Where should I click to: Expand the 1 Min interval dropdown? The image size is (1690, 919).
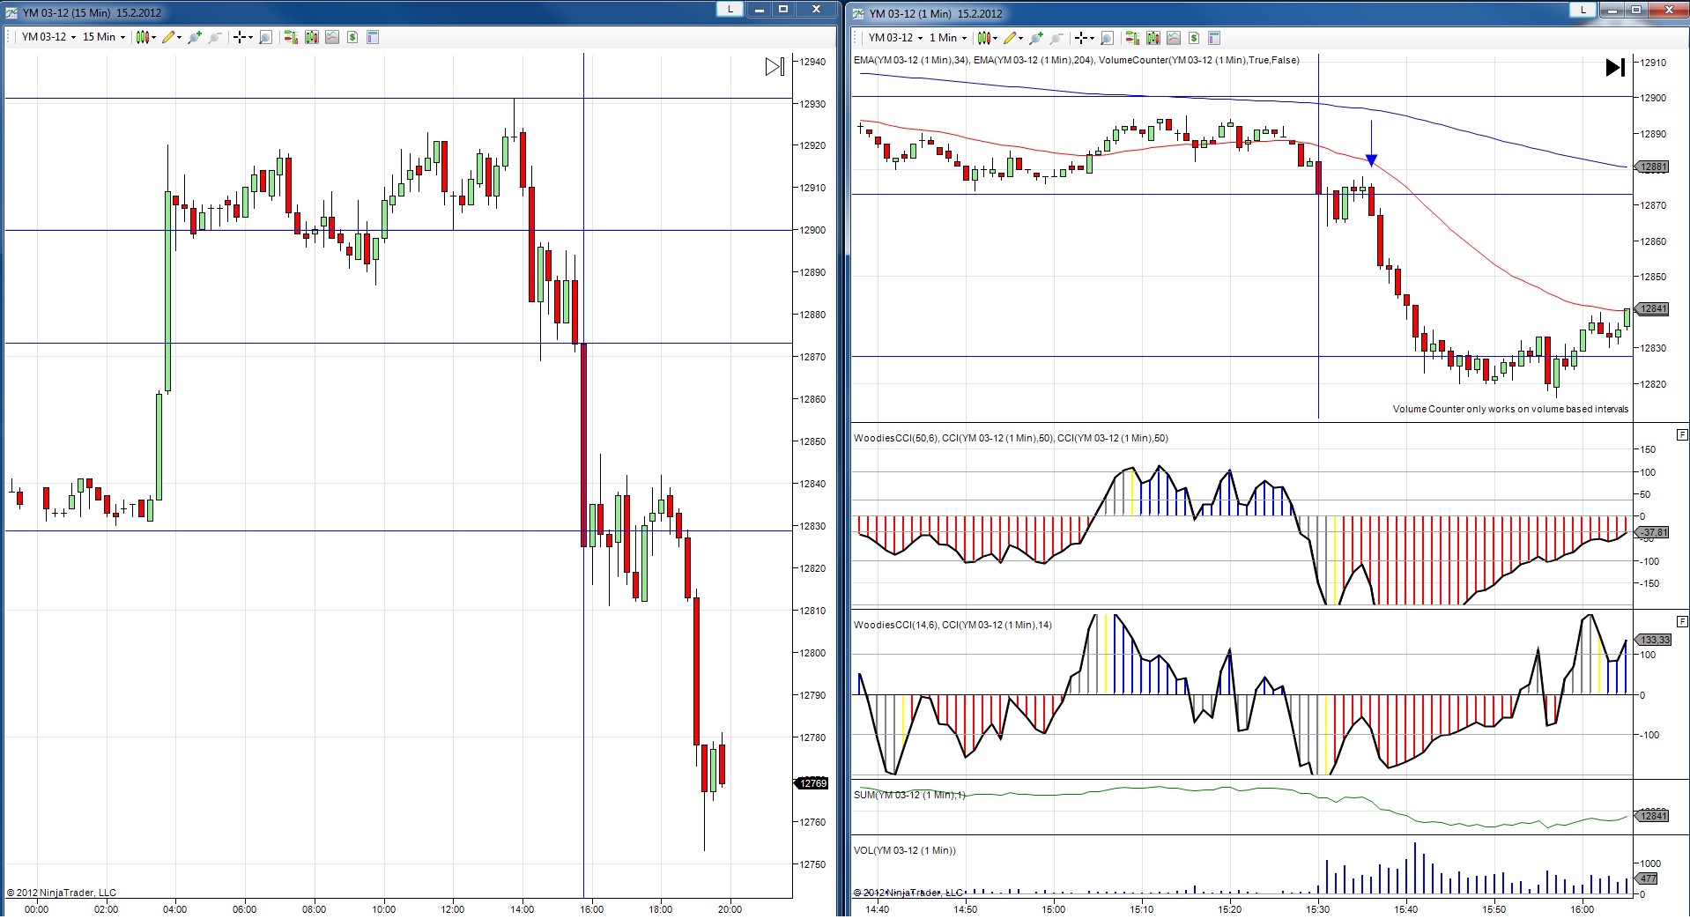(964, 38)
